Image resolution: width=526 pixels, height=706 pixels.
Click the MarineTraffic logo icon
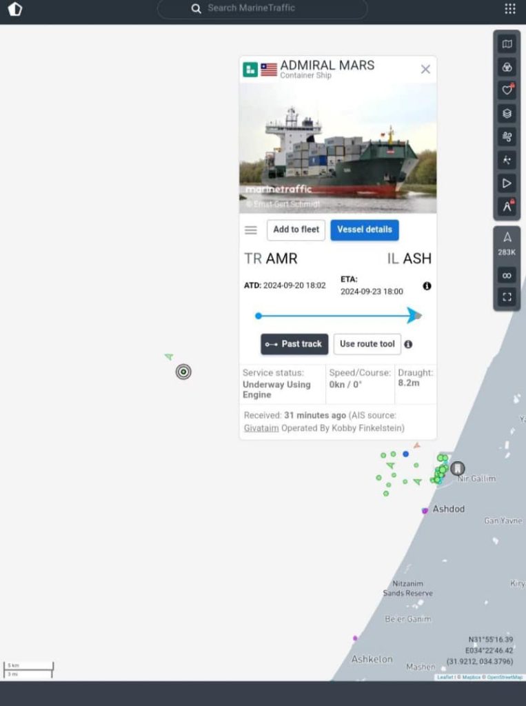(15, 8)
